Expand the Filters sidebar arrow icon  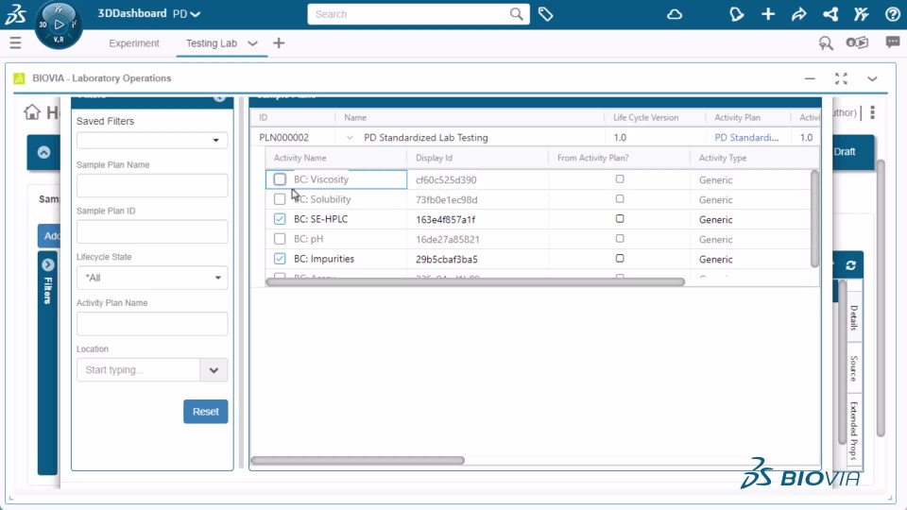coord(48,264)
